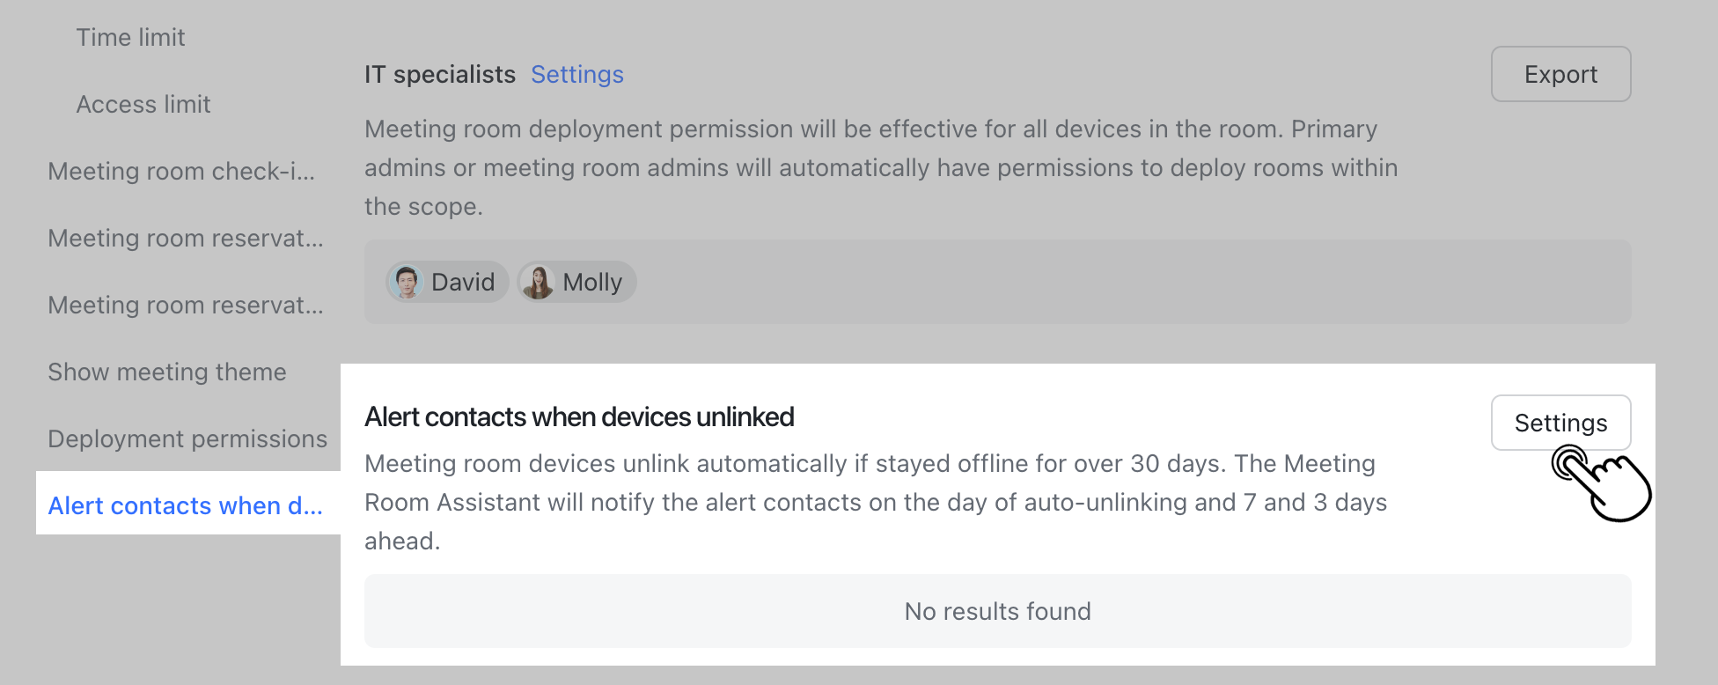Select Meeting room check-in from sidebar

181,171
